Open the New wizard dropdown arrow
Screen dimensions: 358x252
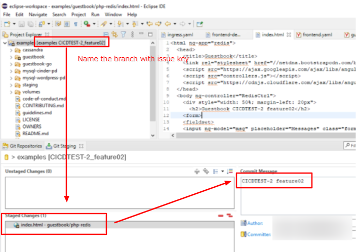point(14,24)
